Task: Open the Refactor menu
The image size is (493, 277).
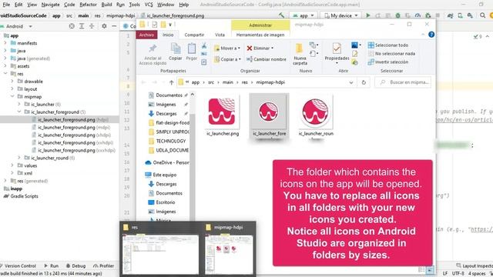Action: 88,5
